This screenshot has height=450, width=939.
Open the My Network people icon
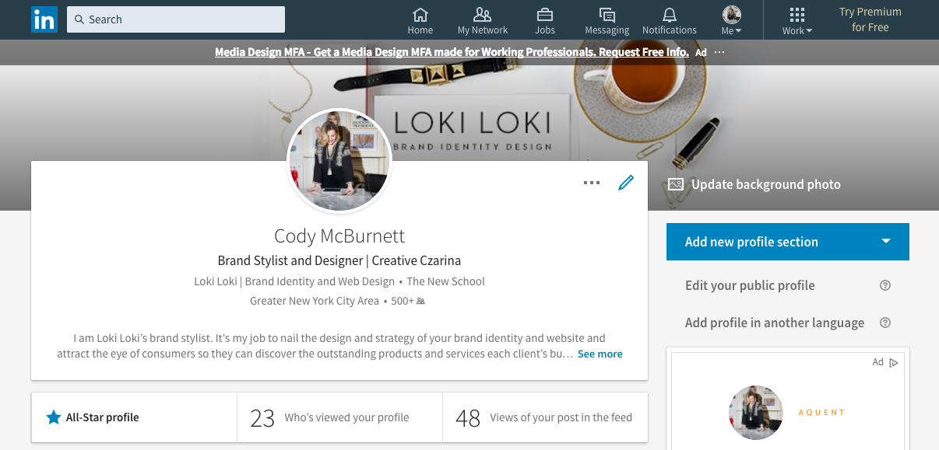[483, 15]
